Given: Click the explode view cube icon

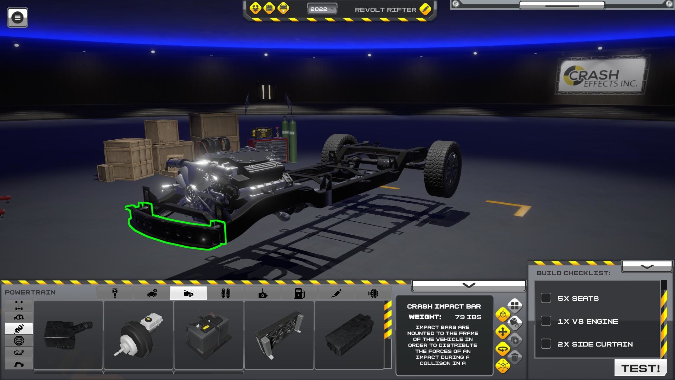Looking at the screenshot, I should (503, 365).
